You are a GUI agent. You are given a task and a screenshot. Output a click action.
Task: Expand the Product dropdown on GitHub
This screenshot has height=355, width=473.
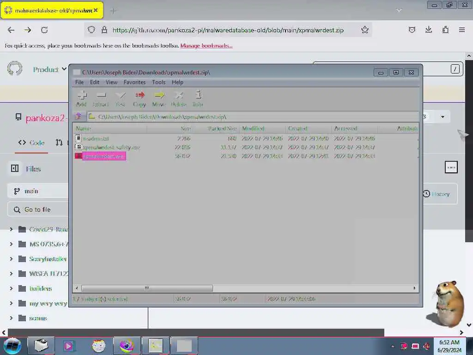pyautogui.click(x=49, y=69)
